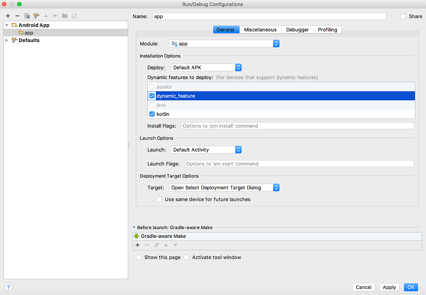The height and width of the screenshot is (295, 426).
Task: Enable the Share checkbox
Action: click(x=403, y=16)
